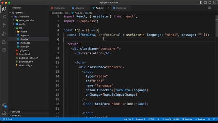Image resolution: width=218 pixels, height=123 pixels.
Task: Click line number 12 in gutter
Action: pos(57,67)
